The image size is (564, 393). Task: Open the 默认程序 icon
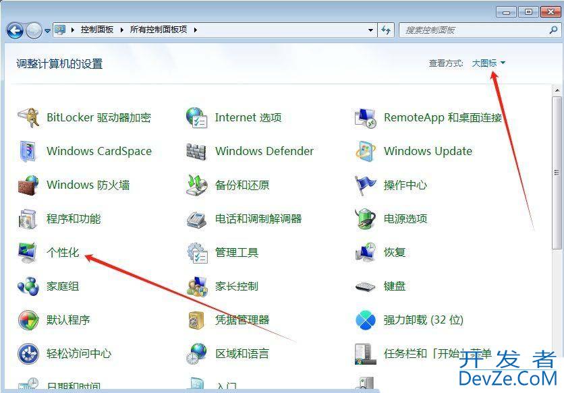28,320
